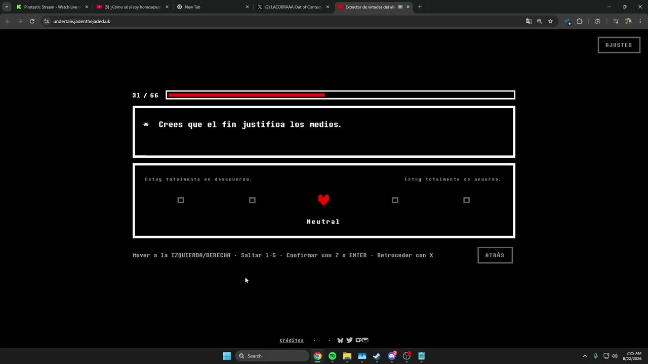648x364 pixels.
Task: Open the media controls music note icon
Action: pyautogui.click(x=616, y=21)
